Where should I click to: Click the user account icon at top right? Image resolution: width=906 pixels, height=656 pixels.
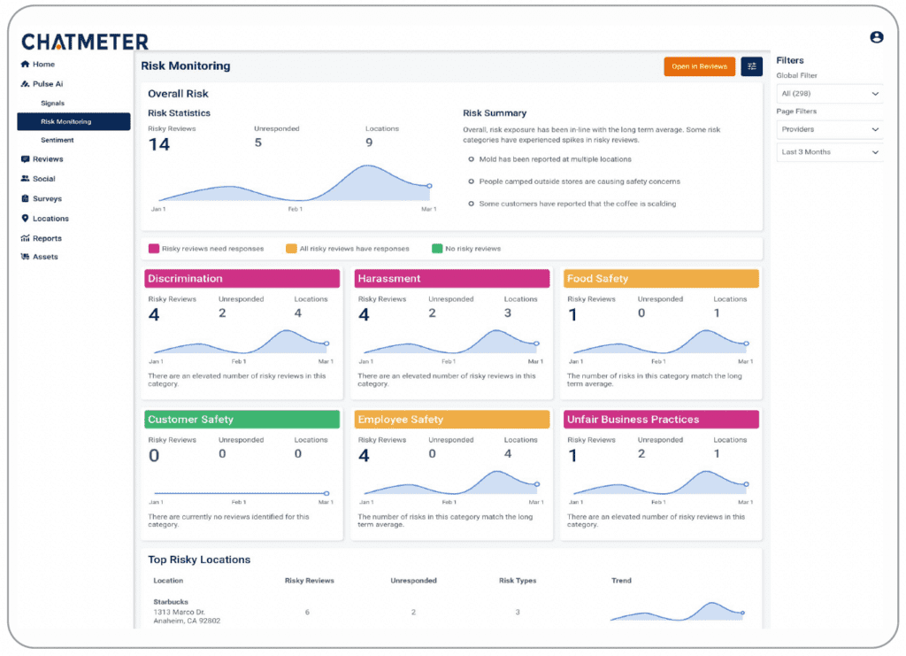click(876, 36)
